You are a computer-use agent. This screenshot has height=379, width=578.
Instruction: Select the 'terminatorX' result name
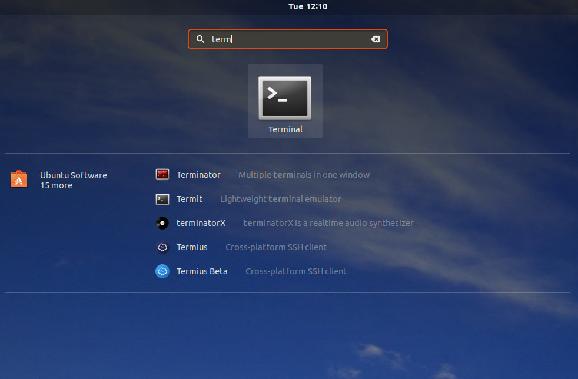tap(201, 223)
